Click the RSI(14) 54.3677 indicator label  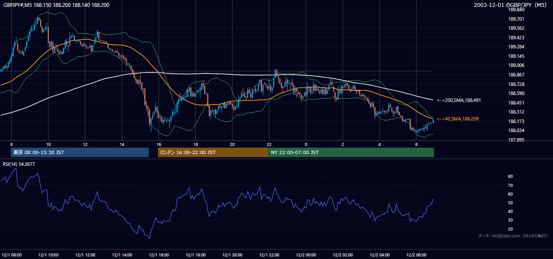[x=19, y=164]
